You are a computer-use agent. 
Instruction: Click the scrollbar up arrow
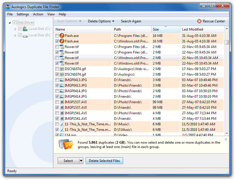point(227,28)
